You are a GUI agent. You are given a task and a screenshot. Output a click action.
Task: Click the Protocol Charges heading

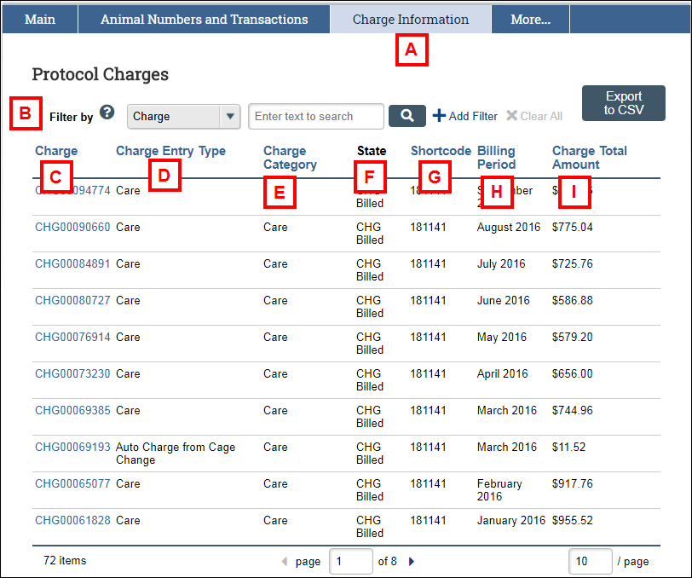click(101, 74)
